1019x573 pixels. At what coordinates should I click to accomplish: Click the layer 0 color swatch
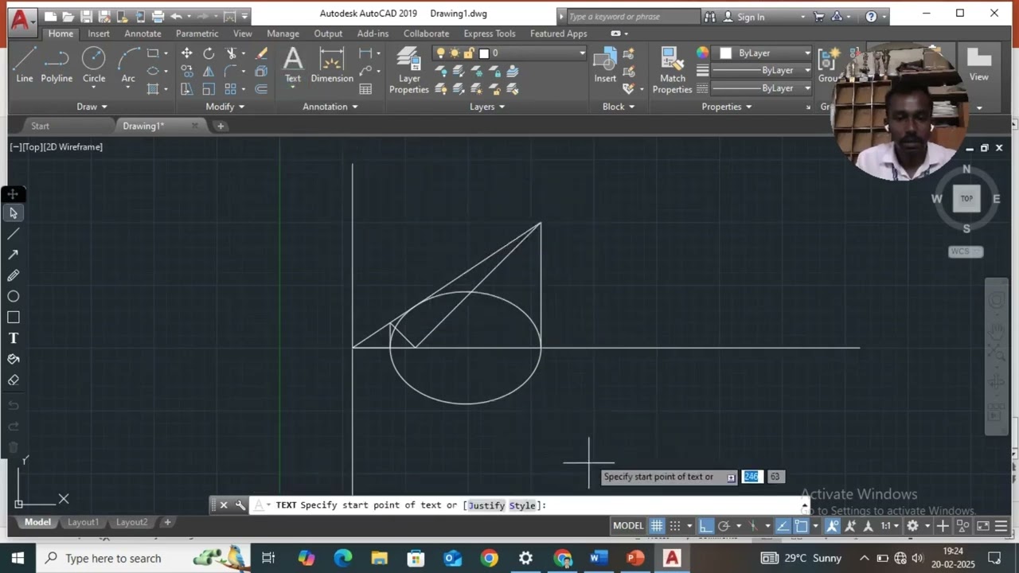click(483, 53)
